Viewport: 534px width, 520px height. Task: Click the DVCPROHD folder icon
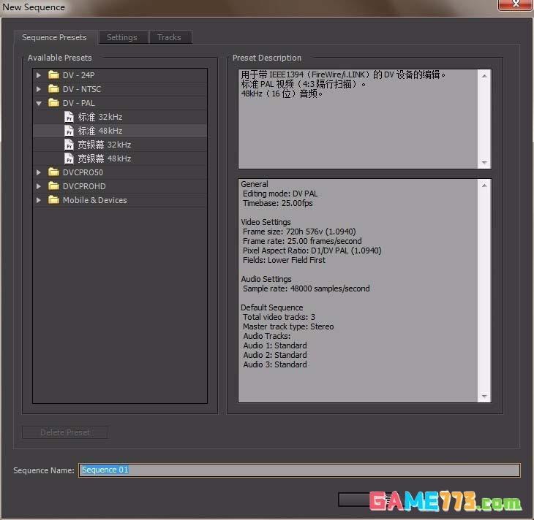[53, 186]
